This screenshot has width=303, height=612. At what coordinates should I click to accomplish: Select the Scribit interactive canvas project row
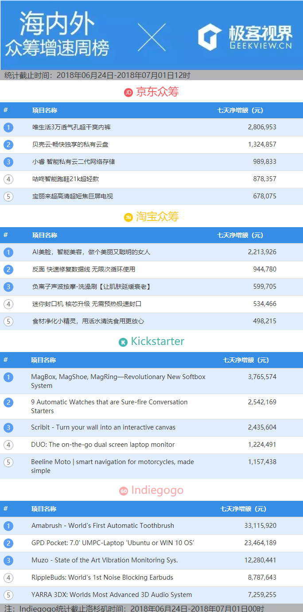click(103, 427)
